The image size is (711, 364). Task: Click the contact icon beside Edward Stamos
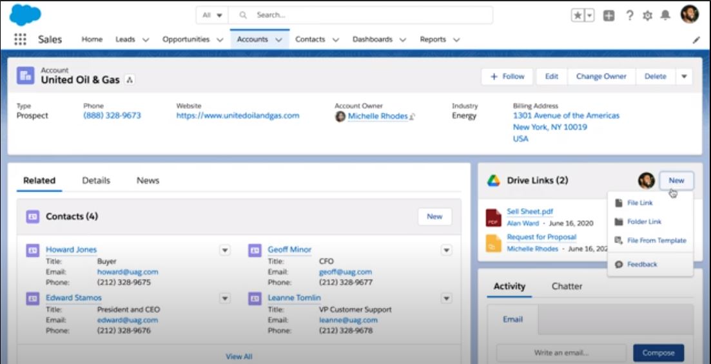[33, 298]
